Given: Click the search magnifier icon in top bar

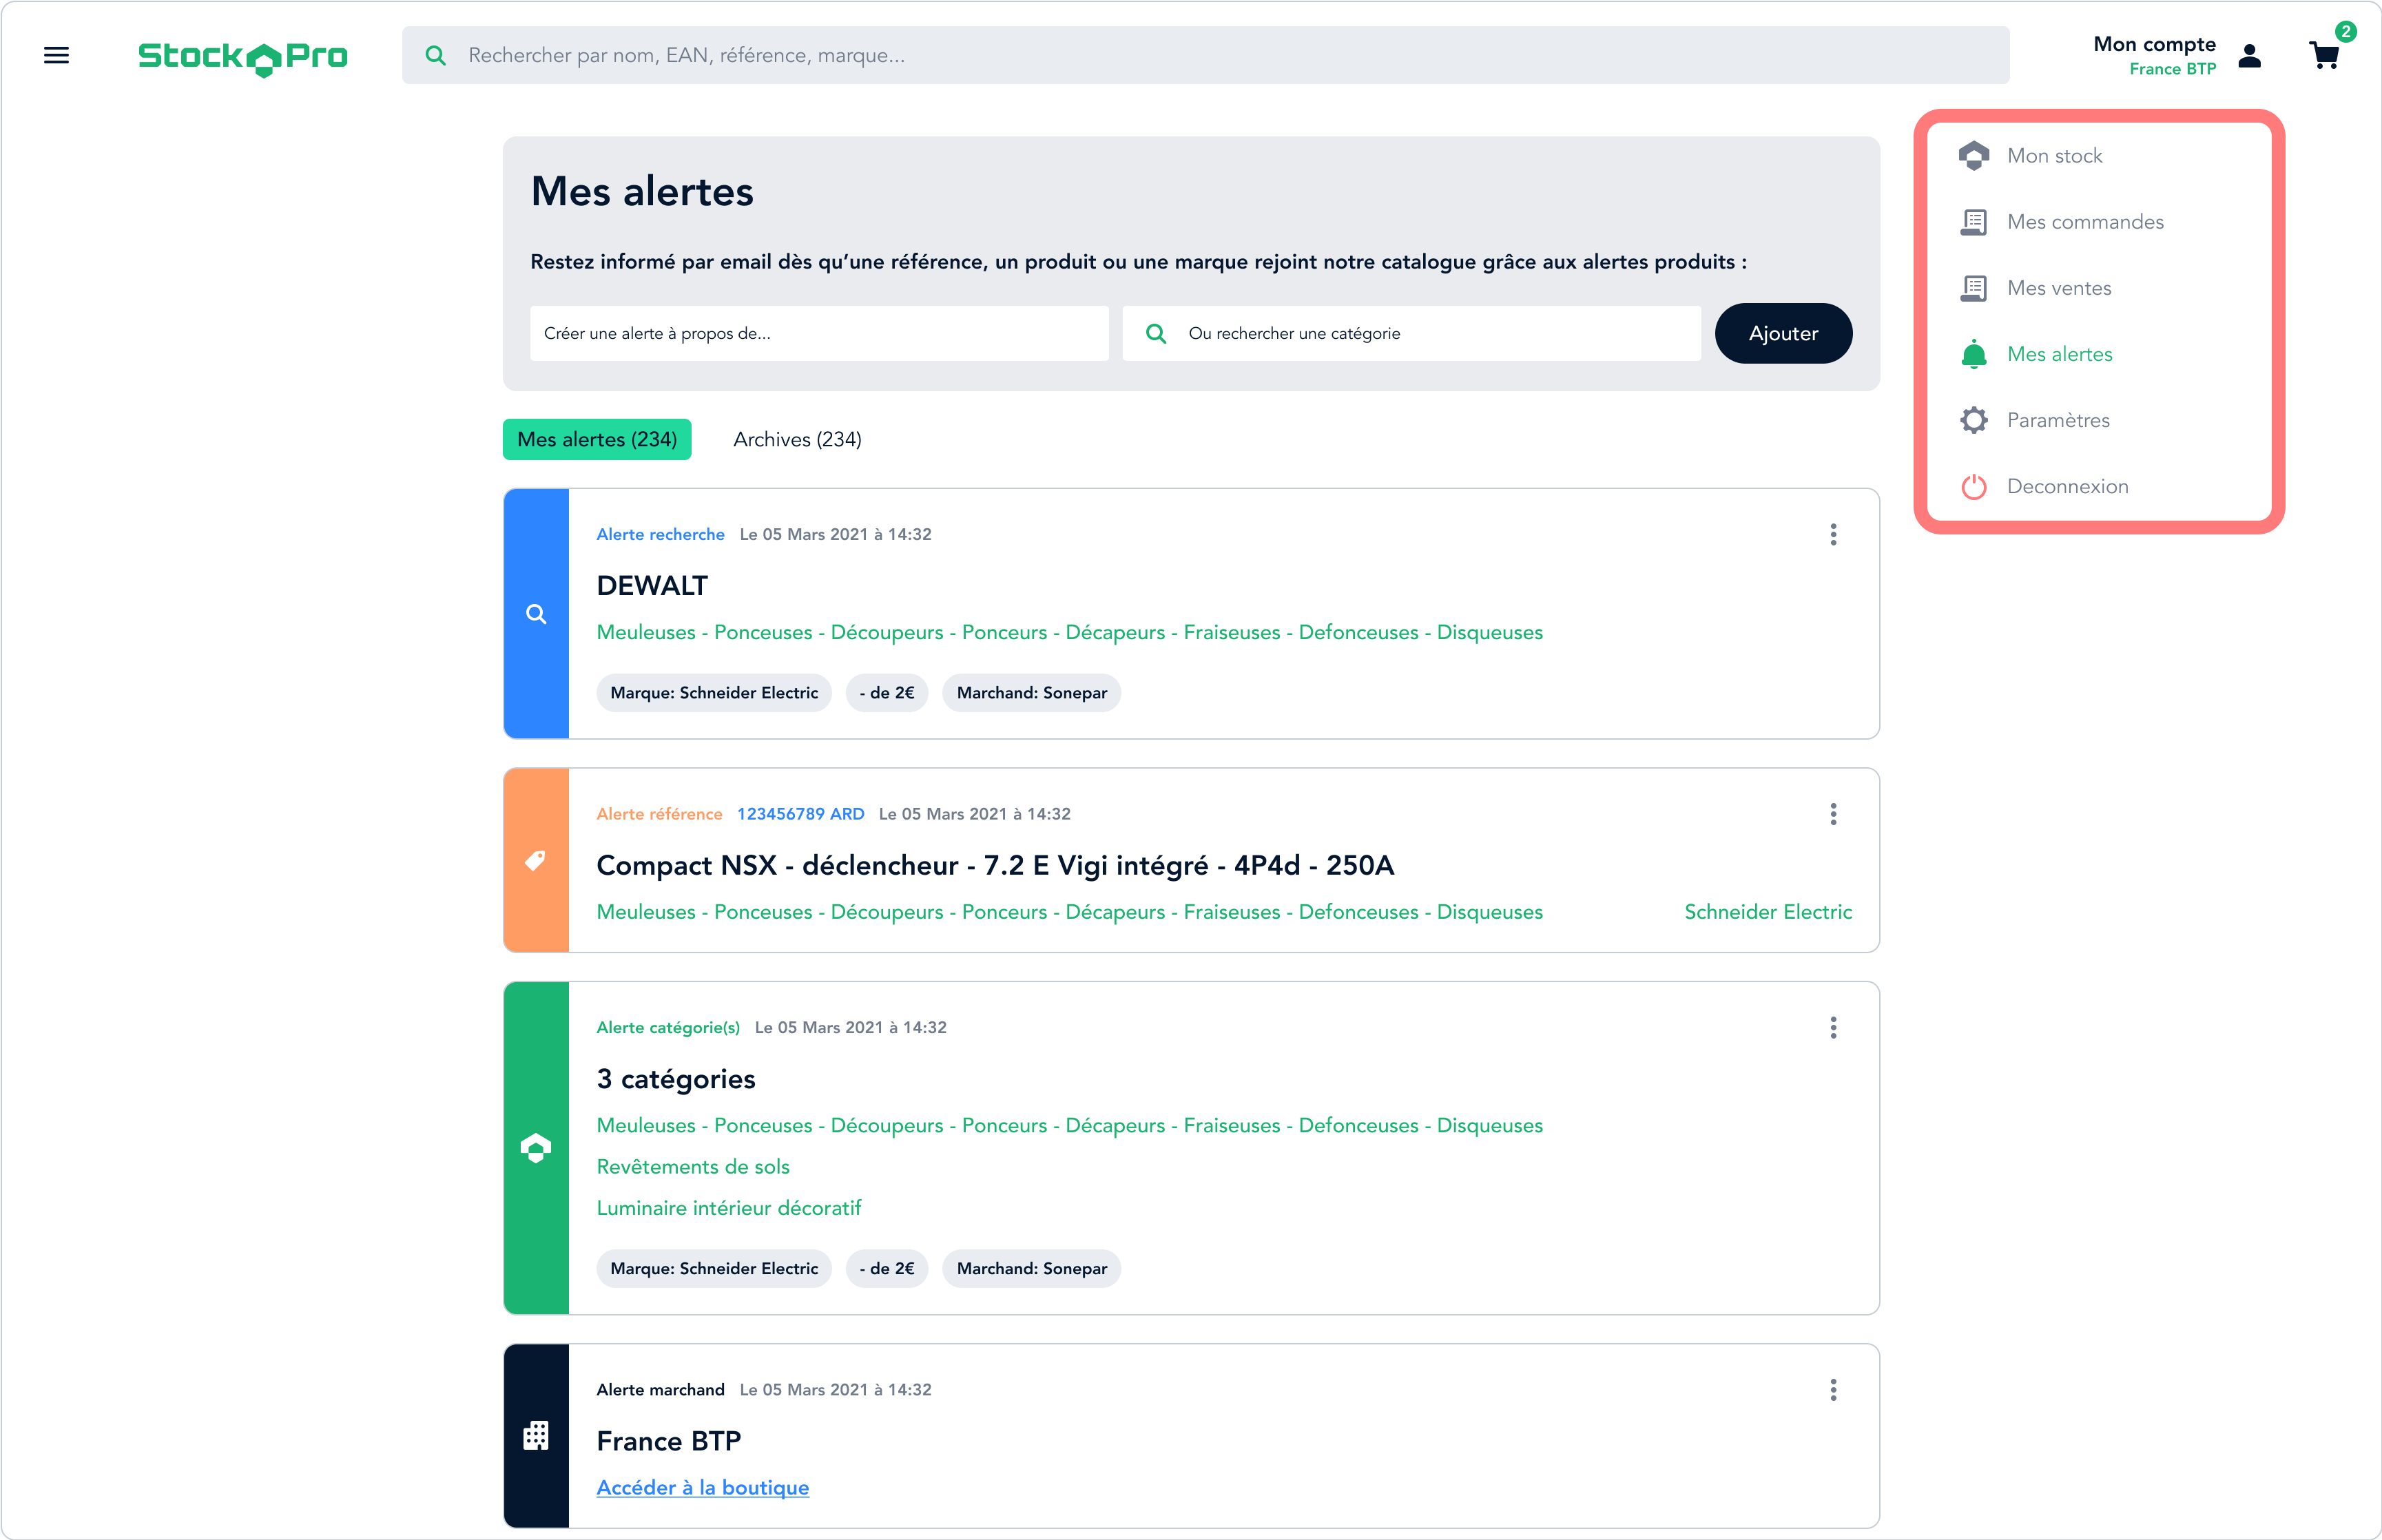Looking at the screenshot, I should [x=435, y=55].
